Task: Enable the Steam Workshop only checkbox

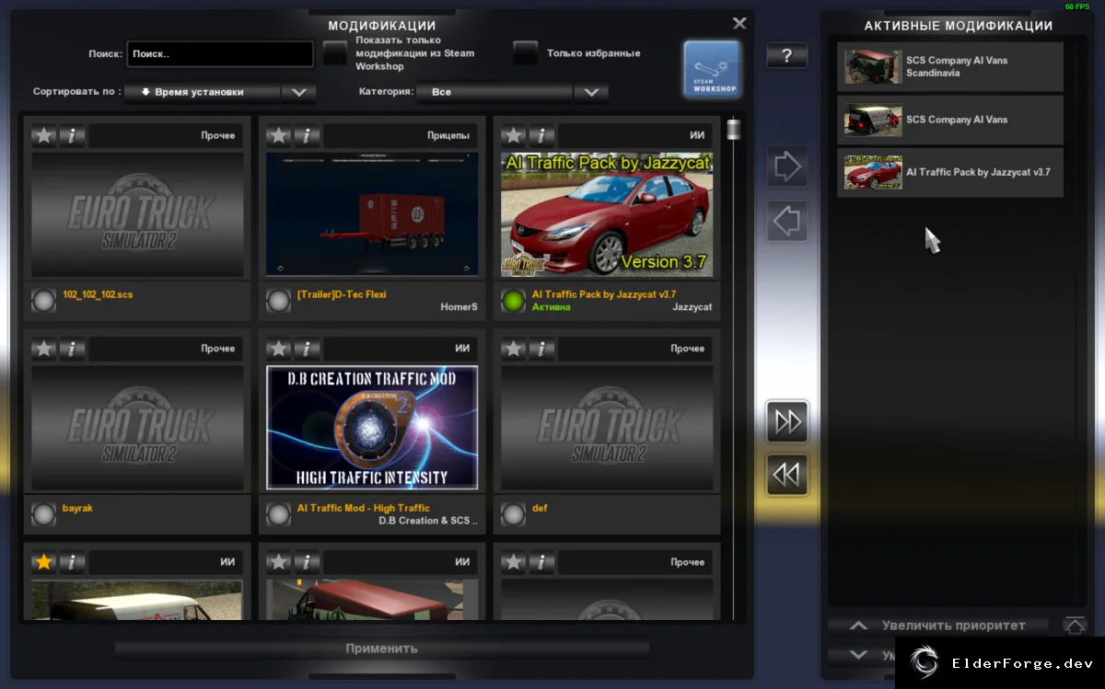Action: point(335,53)
